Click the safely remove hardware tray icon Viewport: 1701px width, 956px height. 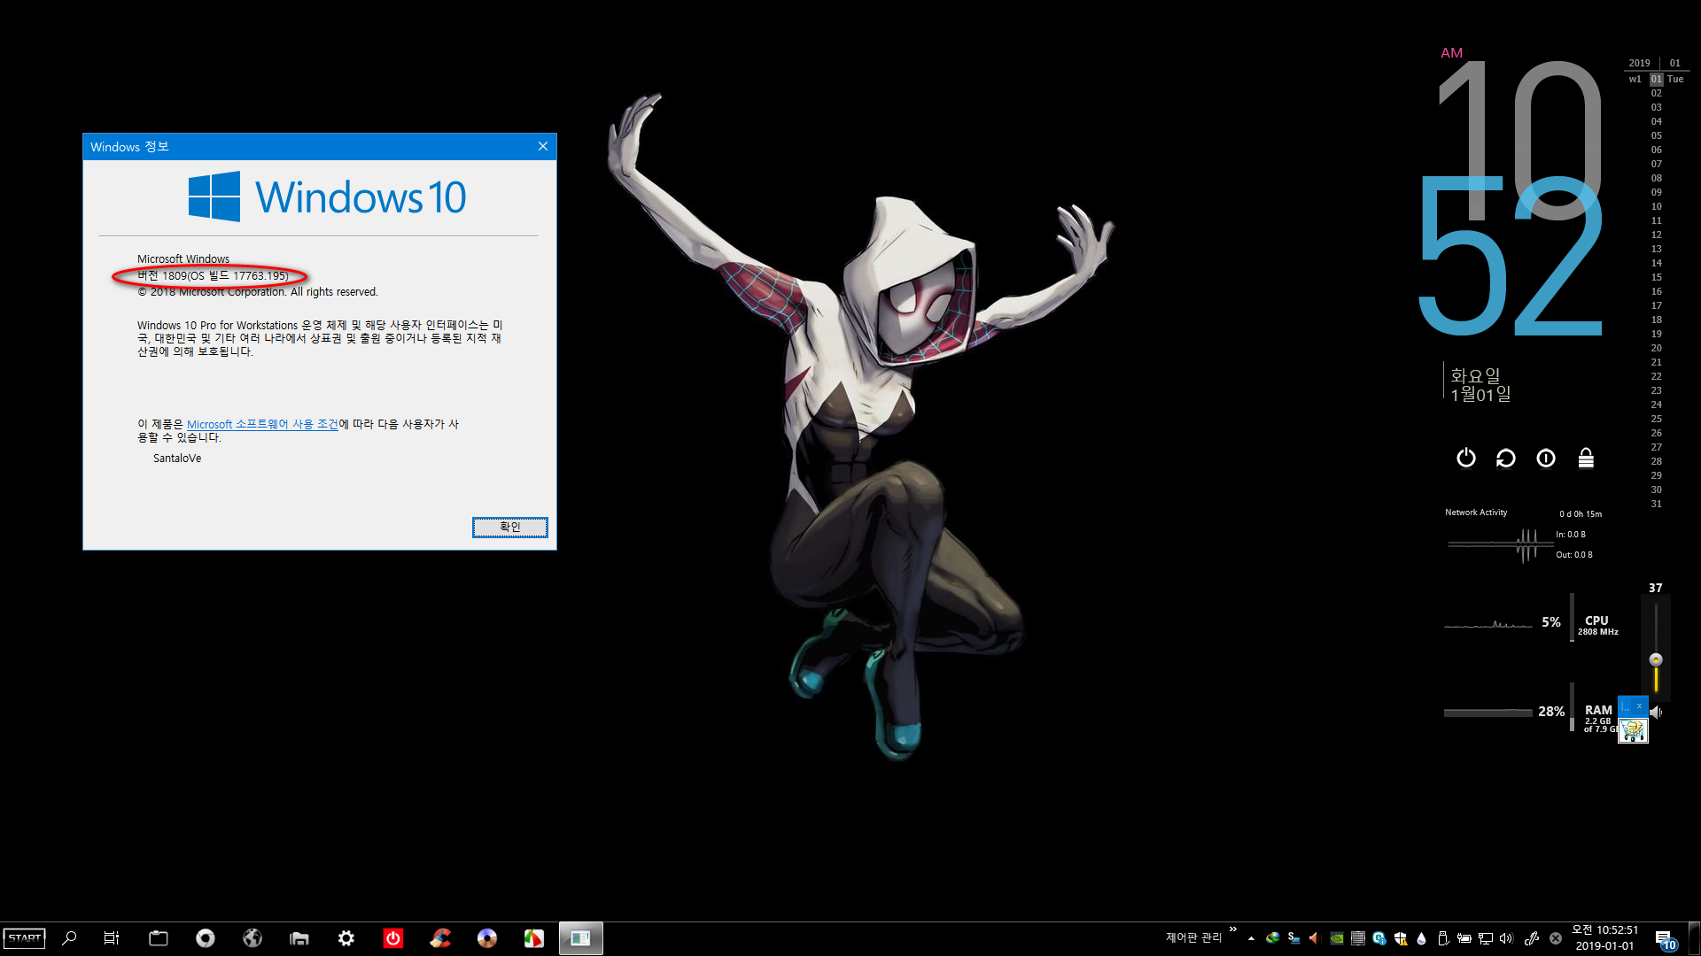(1443, 938)
